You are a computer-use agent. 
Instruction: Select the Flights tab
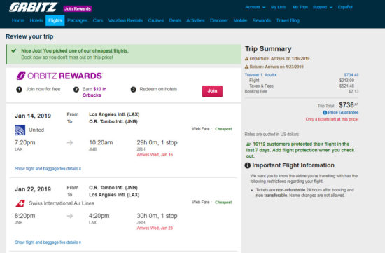[x=55, y=20]
